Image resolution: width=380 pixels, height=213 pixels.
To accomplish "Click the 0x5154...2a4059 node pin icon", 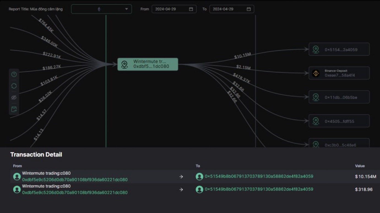I will click(x=316, y=49).
